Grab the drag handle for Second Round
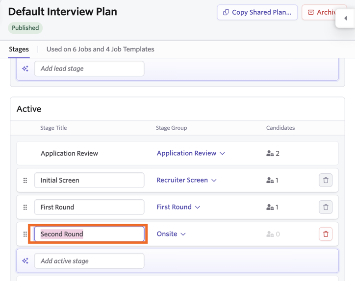The image size is (355, 281). pos(25,234)
